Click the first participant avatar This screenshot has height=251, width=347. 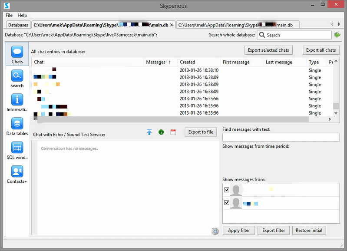[x=236, y=190]
